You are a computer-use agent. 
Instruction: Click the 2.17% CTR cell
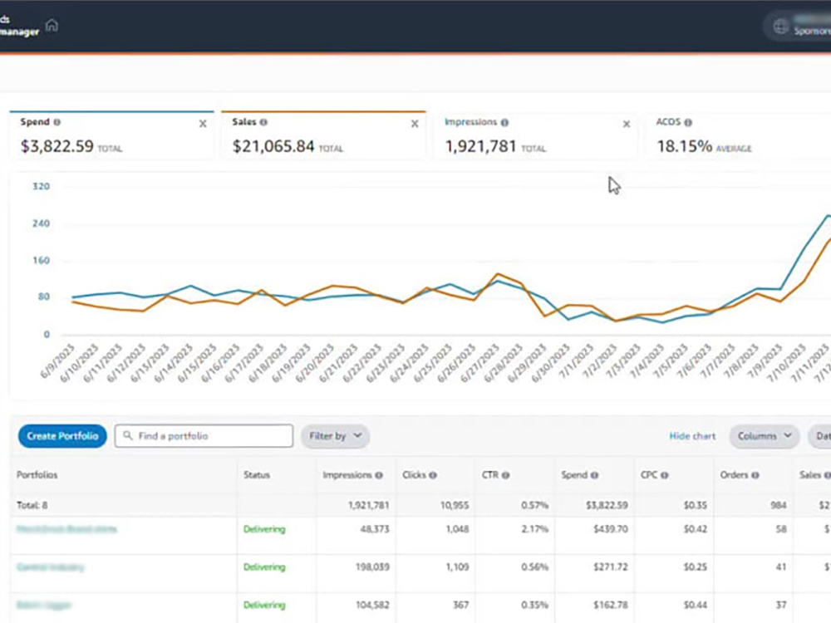click(534, 528)
